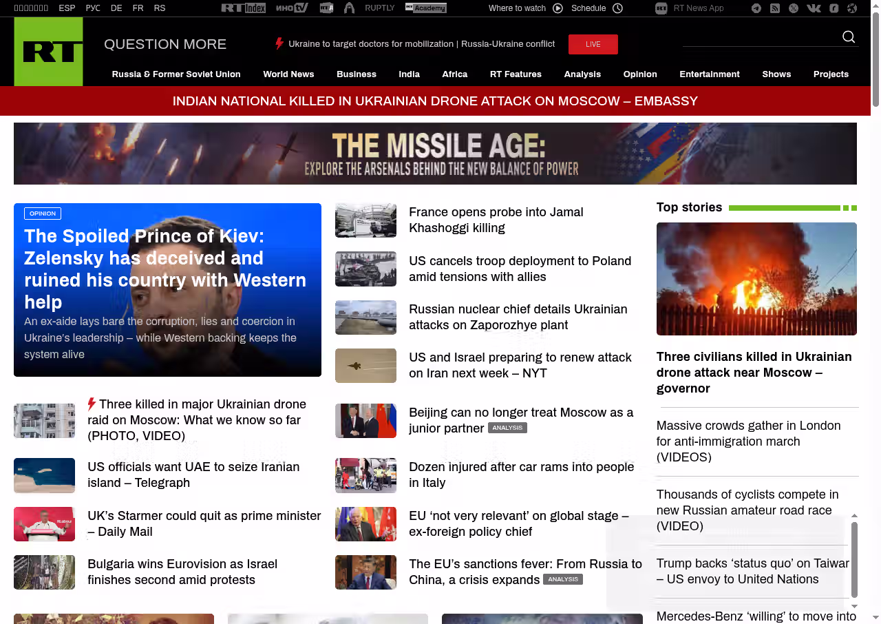This screenshot has width=881, height=624.
Task: Switch to the ESP language edition
Action: pos(67,8)
